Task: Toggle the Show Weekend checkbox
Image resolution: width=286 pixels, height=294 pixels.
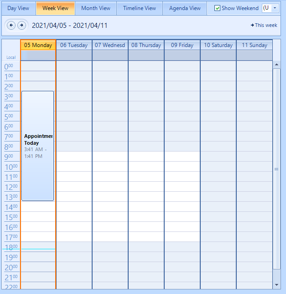Action: coord(217,8)
